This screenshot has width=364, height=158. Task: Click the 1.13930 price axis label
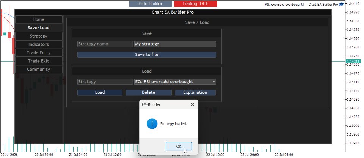pos(353,143)
